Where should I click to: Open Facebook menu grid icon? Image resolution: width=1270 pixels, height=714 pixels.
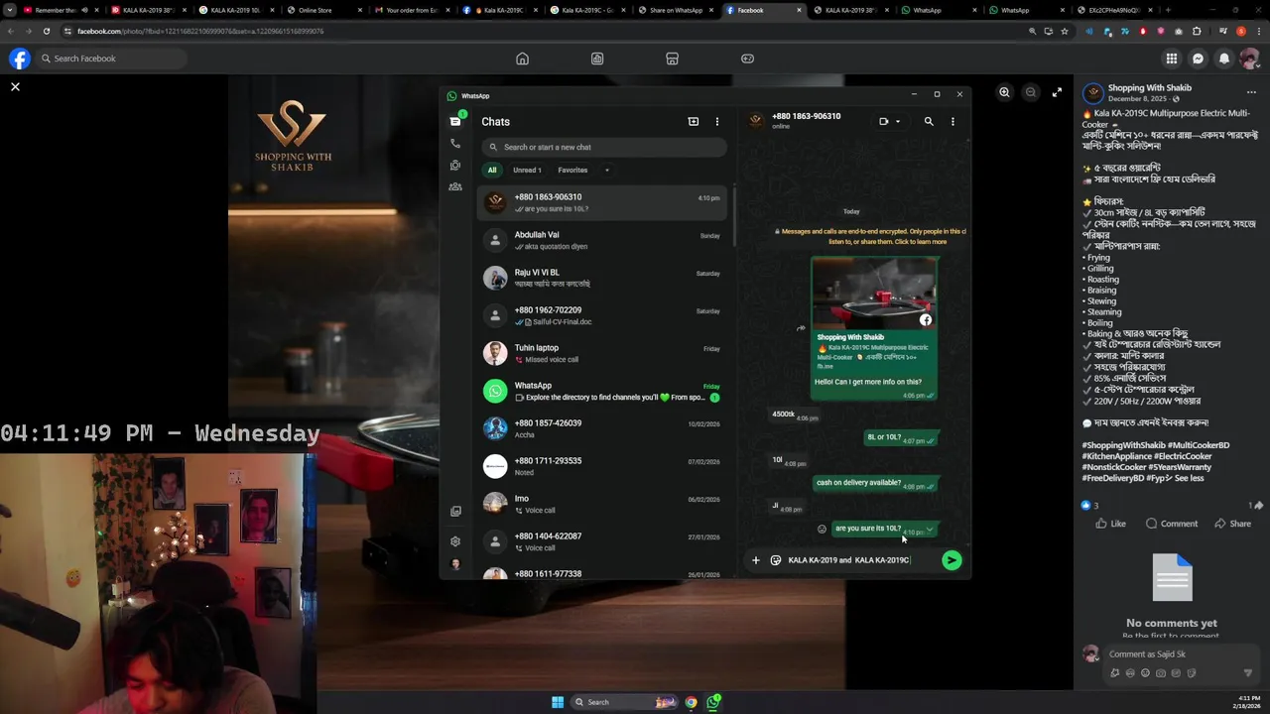[1172, 59]
